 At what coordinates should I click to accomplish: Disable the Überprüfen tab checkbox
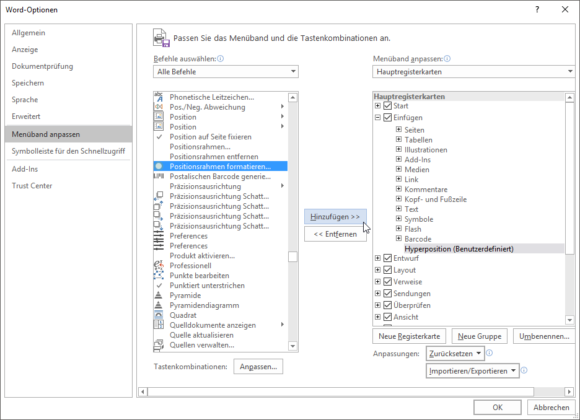point(388,305)
